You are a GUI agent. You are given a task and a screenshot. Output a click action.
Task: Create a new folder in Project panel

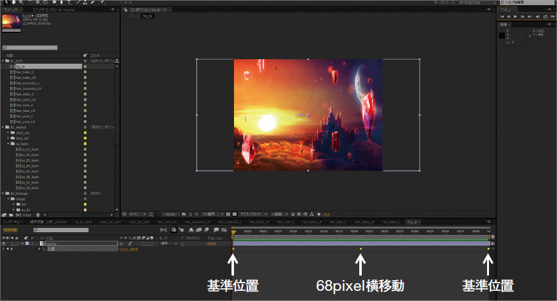point(11,214)
